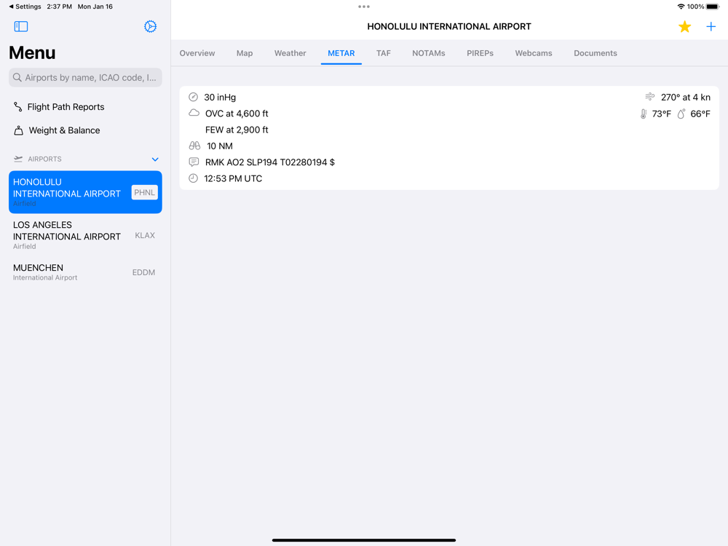Select Honolulu International Airport in the list
This screenshot has height=546, width=728.
click(85, 192)
